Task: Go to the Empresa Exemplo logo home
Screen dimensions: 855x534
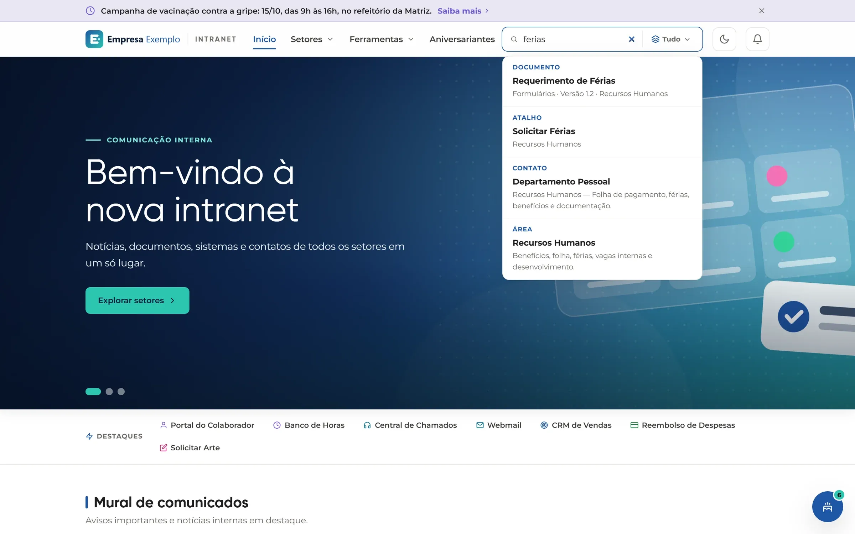Action: pos(133,39)
